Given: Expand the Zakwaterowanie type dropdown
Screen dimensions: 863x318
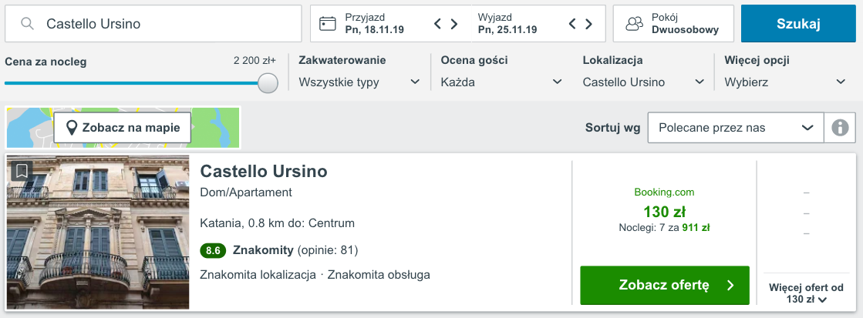Looking at the screenshot, I should click(x=359, y=82).
